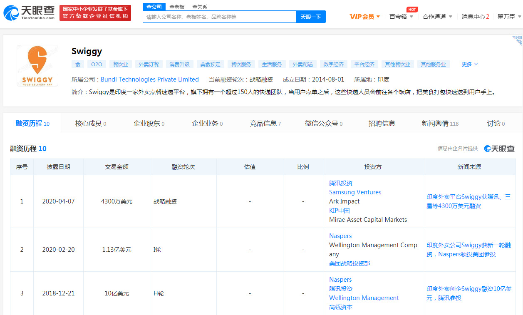Viewport: 523px width, 315px height.
Task: Click the Ark Impact investor text
Action: click(345, 201)
